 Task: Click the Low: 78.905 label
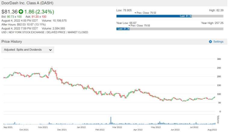(x=124, y=10)
